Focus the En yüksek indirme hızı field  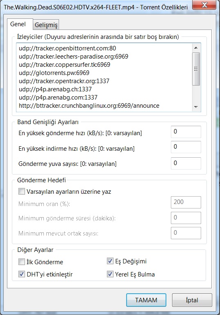[x=186, y=147]
